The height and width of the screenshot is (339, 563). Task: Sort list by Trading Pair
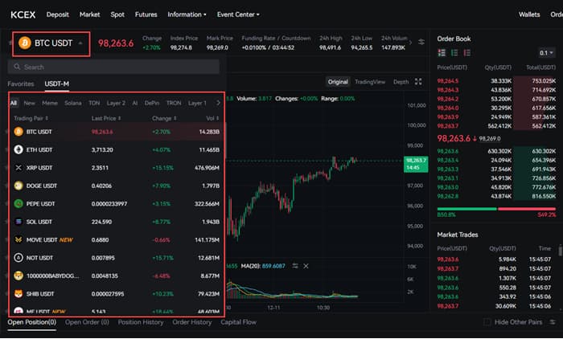31,118
